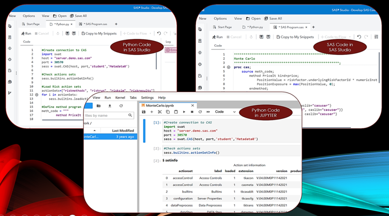389x216 pixels.
Task: Insert a new cell with the plus icon
Action: [151, 112]
